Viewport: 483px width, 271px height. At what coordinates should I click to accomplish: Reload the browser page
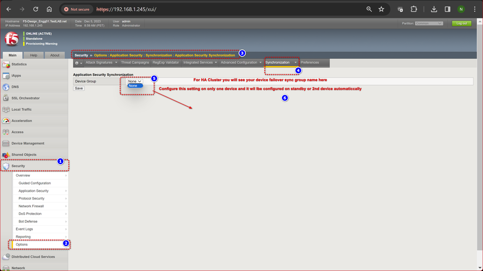click(36, 9)
